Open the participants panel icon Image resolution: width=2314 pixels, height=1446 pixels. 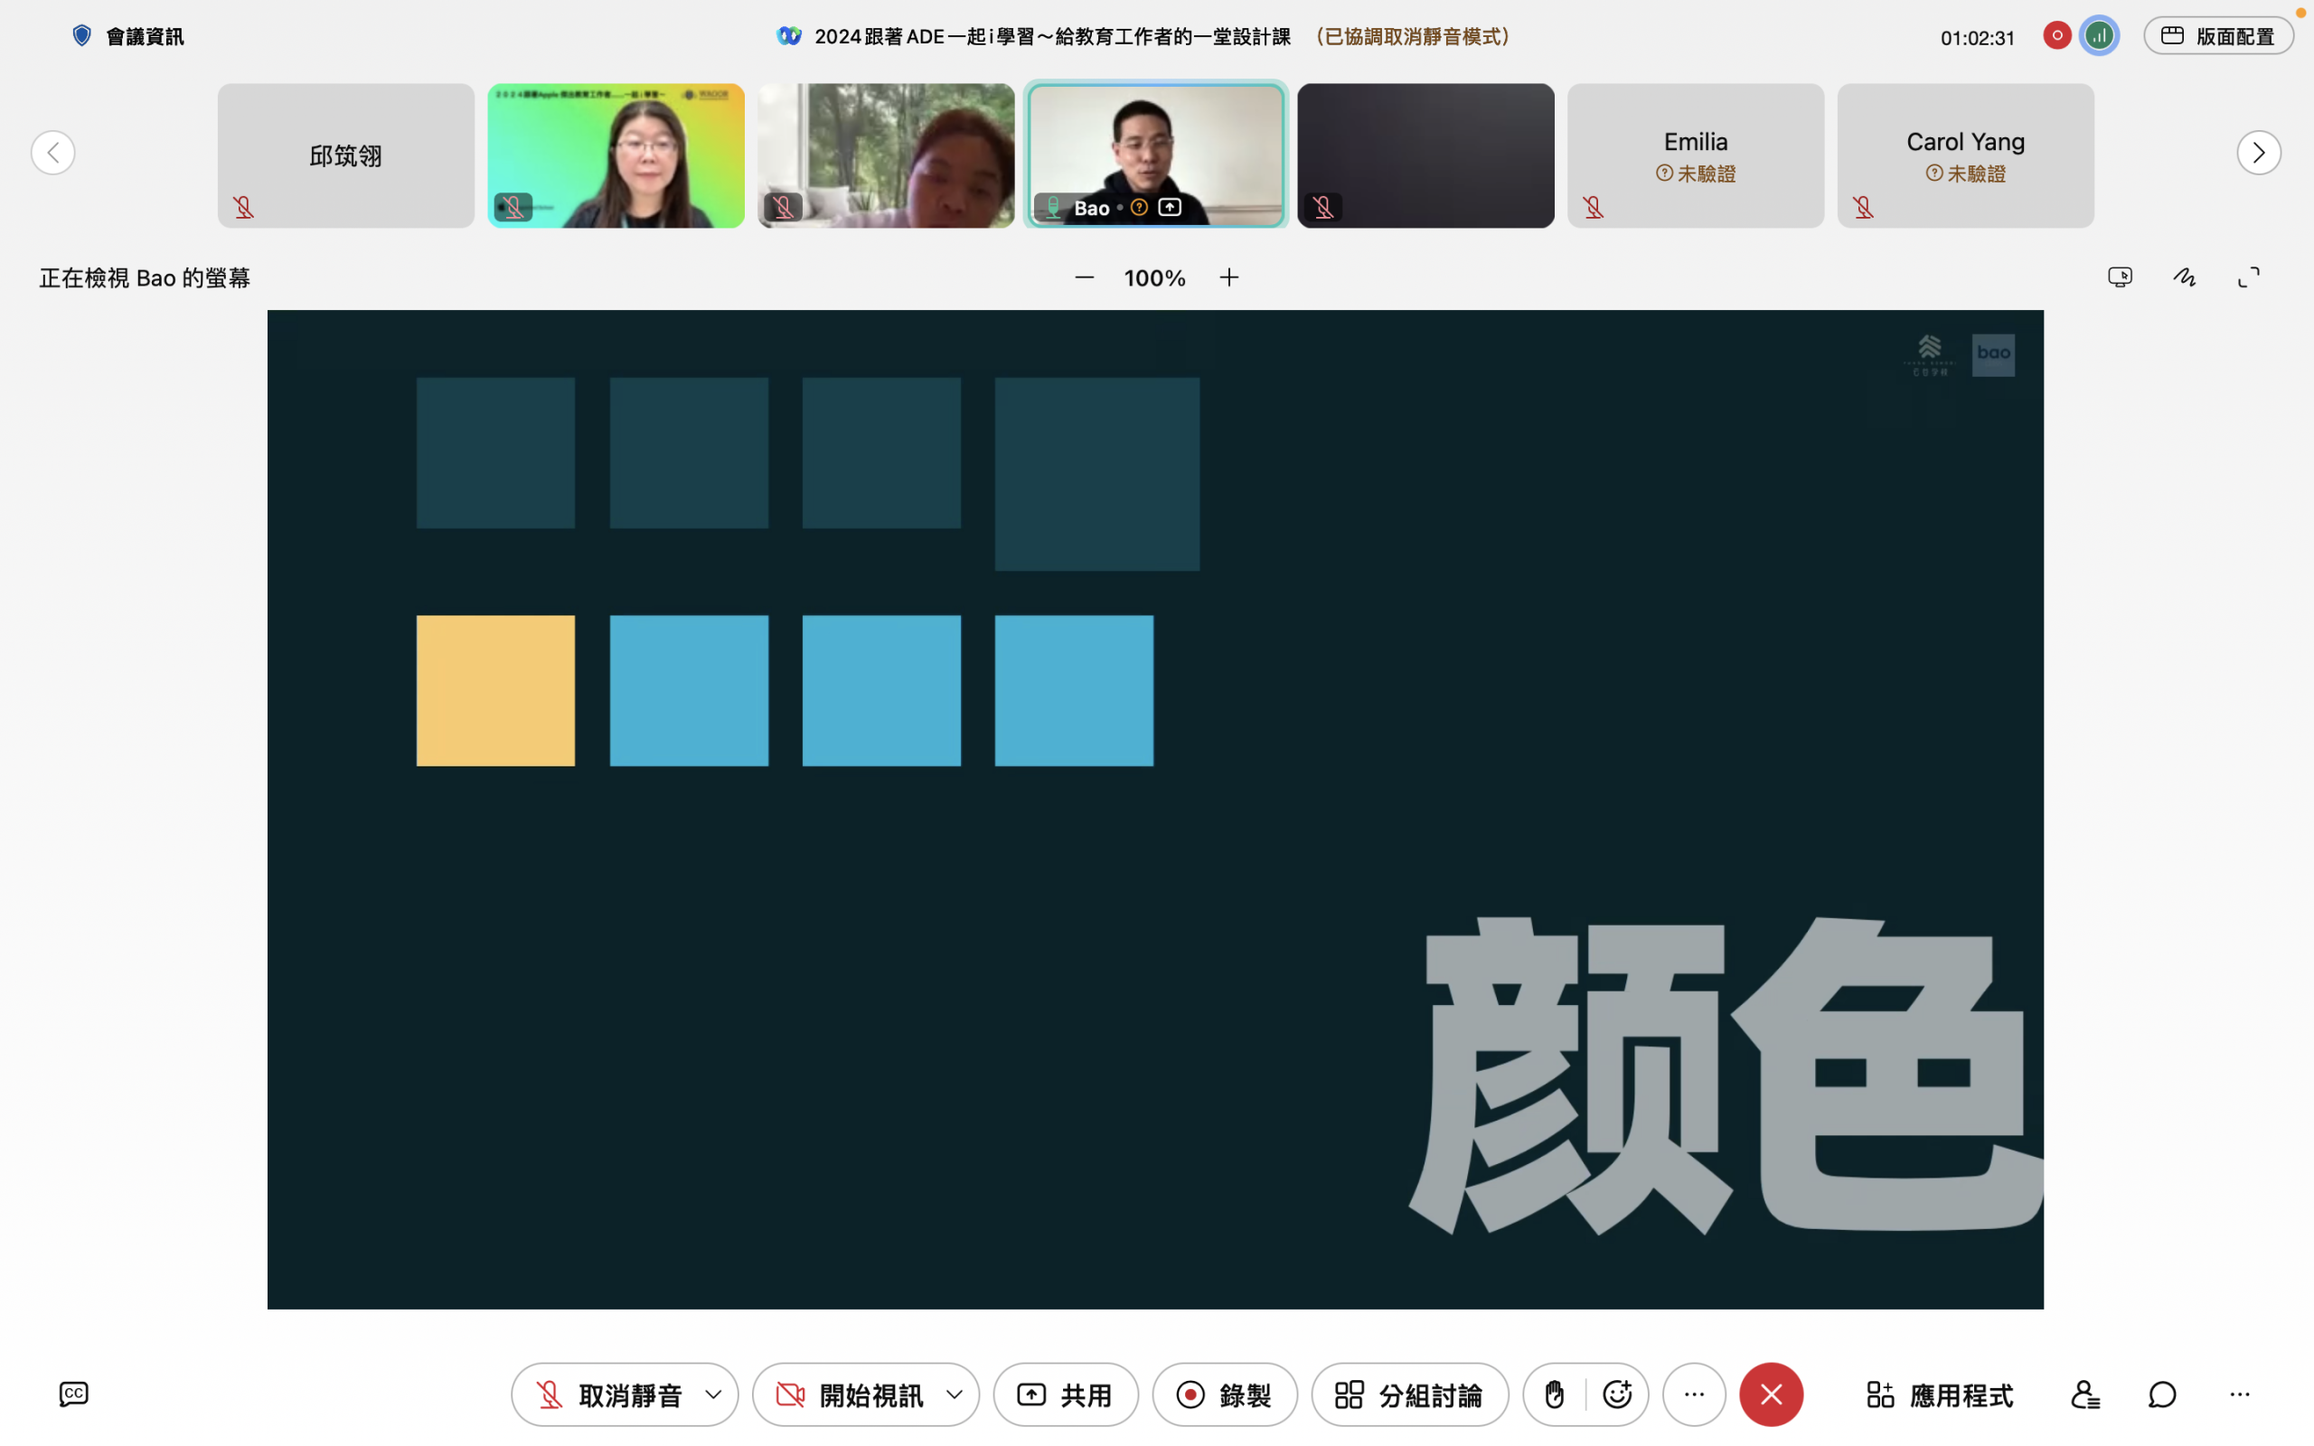[x=2084, y=1394]
